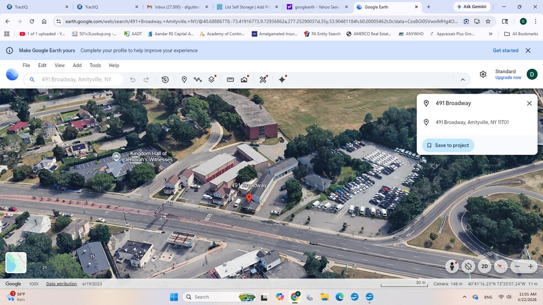Open the crossed ruler design tool
The width and height of the screenshot is (543, 305).
[x=263, y=79]
